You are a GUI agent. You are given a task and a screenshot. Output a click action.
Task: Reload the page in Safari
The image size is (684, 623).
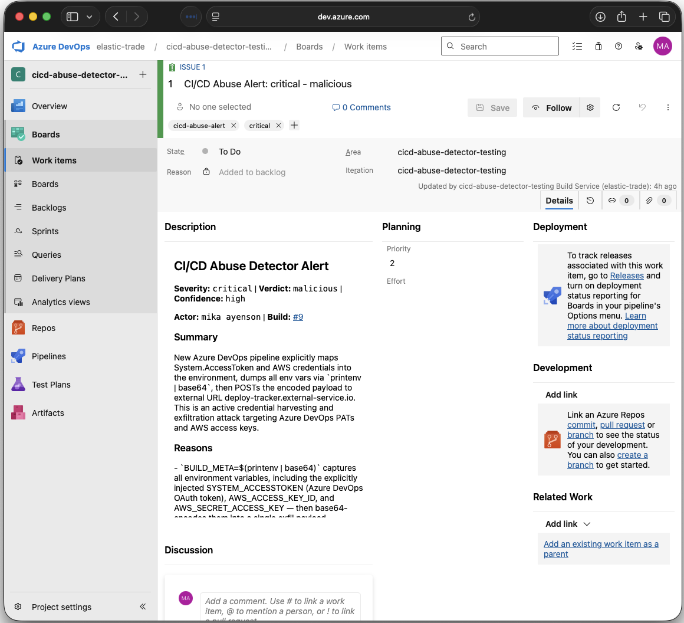click(x=471, y=17)
